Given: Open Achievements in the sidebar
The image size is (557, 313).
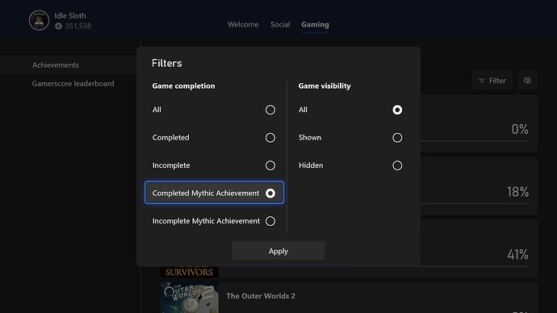Looking at the screenshot, I should coord(56,65).
